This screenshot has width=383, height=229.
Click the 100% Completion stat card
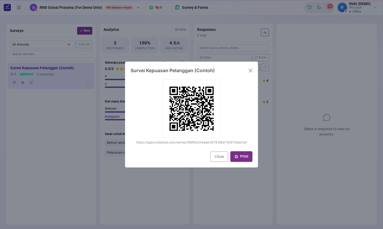pos(145,45)
